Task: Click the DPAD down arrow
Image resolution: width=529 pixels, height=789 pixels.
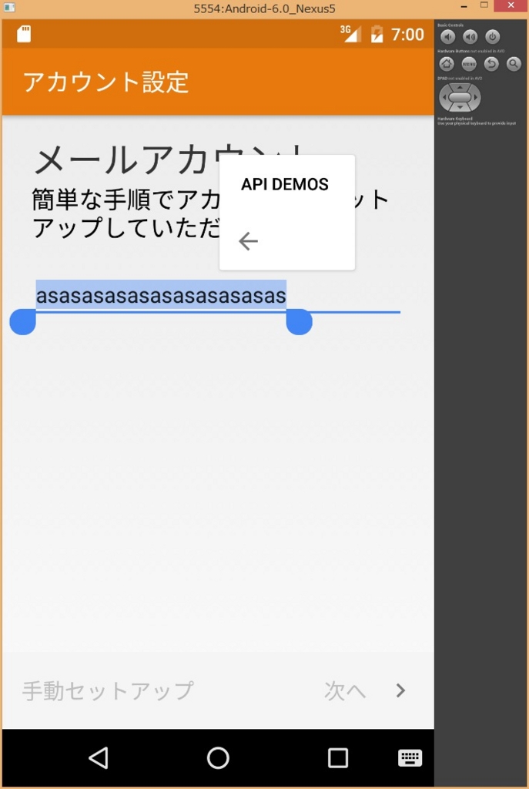Action: point(460,107)
